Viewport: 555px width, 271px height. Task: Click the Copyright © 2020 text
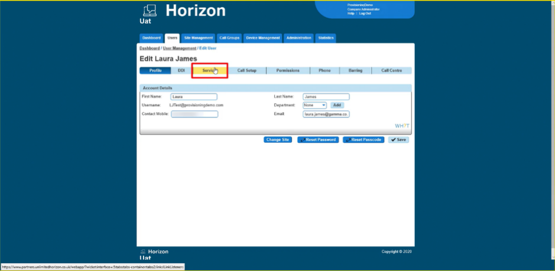(397, 252)
